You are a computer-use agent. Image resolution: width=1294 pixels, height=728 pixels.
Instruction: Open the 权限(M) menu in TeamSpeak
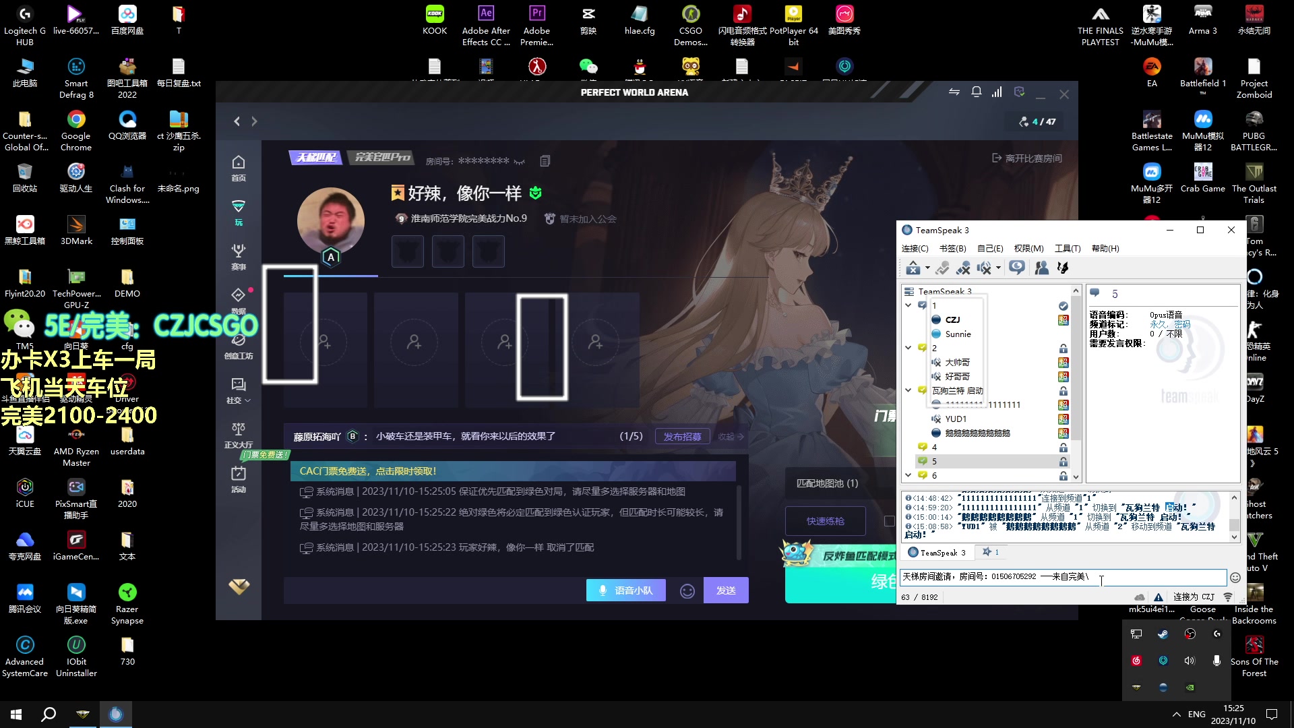coord(1028,249)
